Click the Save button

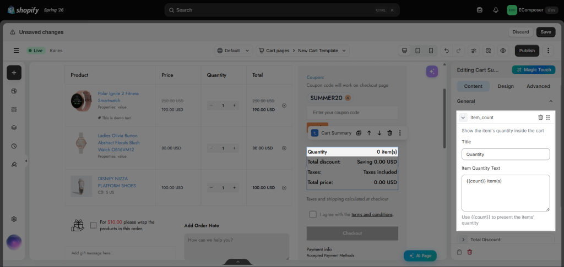point(546,32)
